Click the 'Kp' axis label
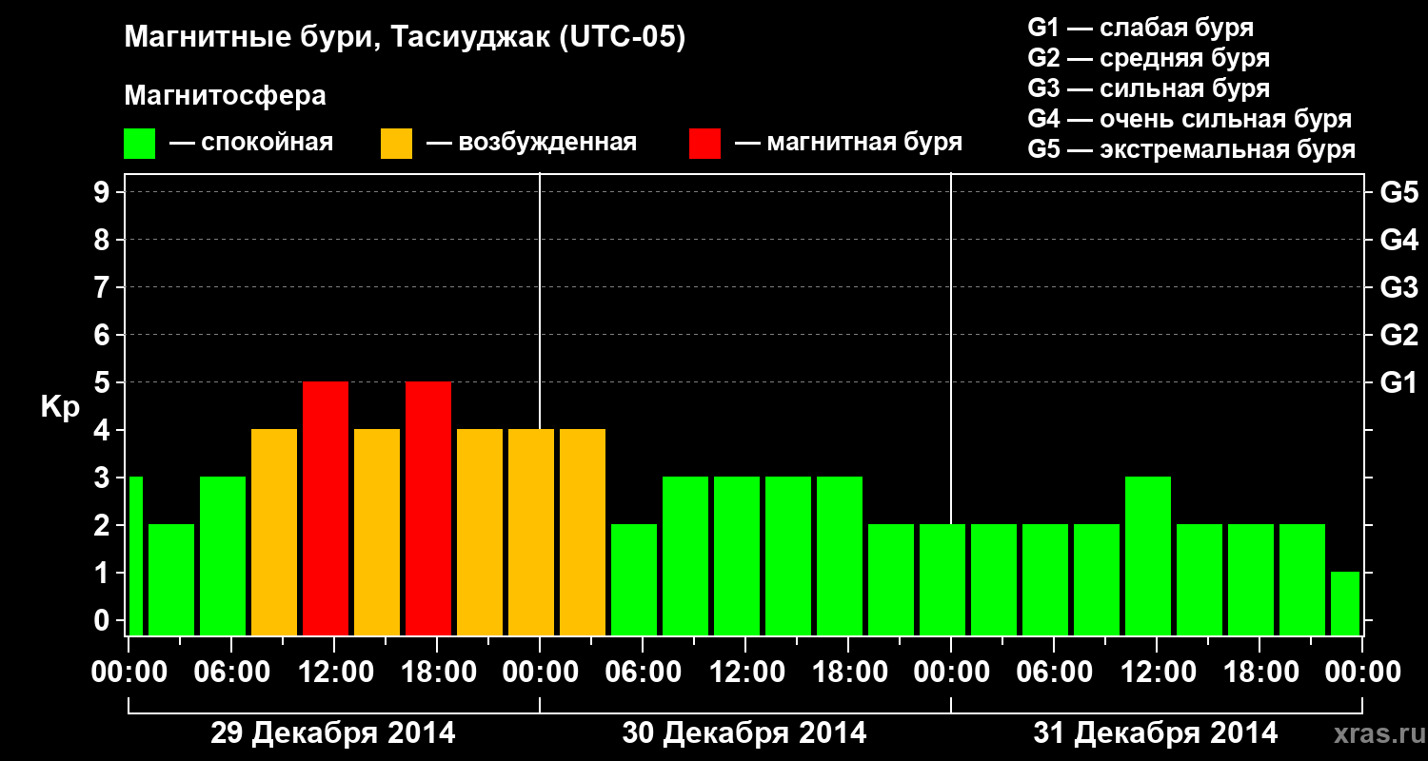This screenshot has width=1428, height=761. click(60, 407)
